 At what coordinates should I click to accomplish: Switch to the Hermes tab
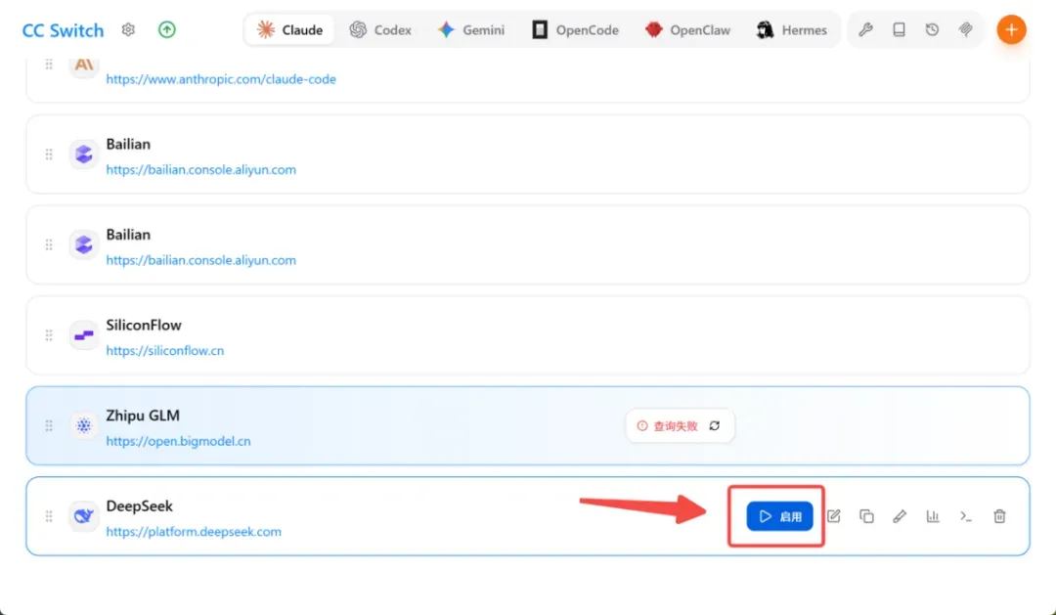tap(791, 29)
